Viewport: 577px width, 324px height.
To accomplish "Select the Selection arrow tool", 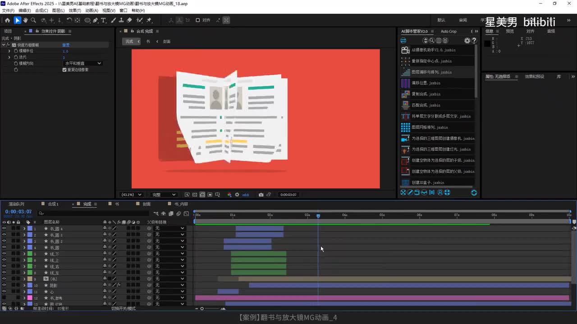I will click(x=17, y=20).
